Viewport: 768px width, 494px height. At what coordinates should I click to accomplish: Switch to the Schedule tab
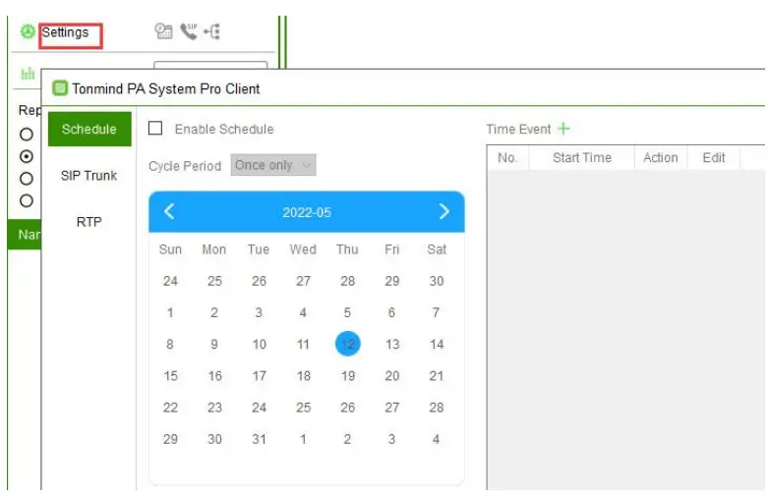pos(89,129)
